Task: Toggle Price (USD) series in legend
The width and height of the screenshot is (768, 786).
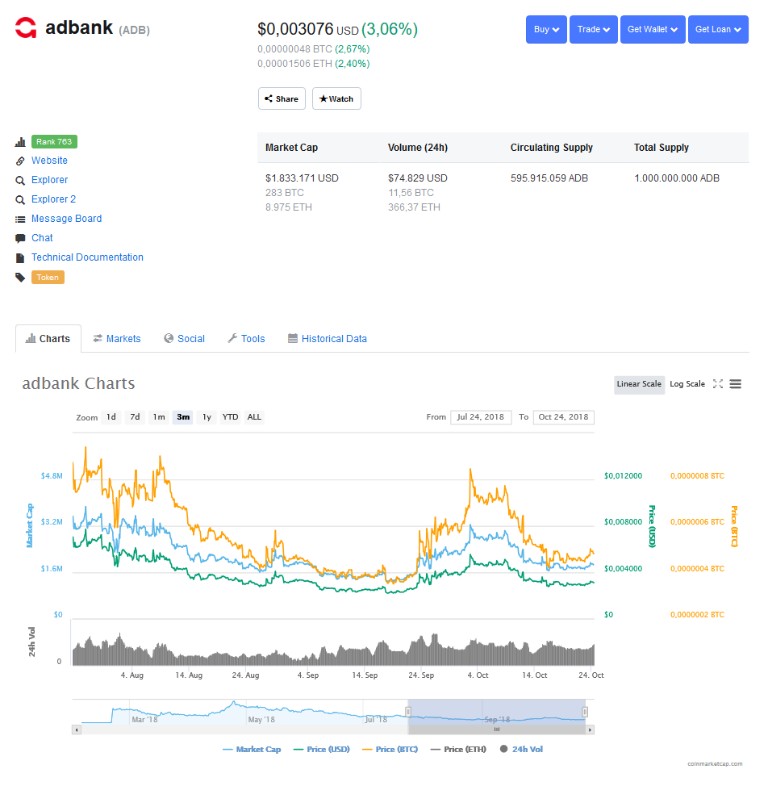Action: [x=322, y=750]
